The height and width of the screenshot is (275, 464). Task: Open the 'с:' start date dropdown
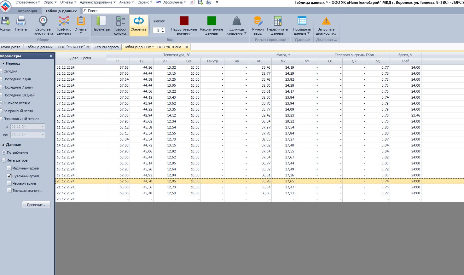tap(43, 127)
